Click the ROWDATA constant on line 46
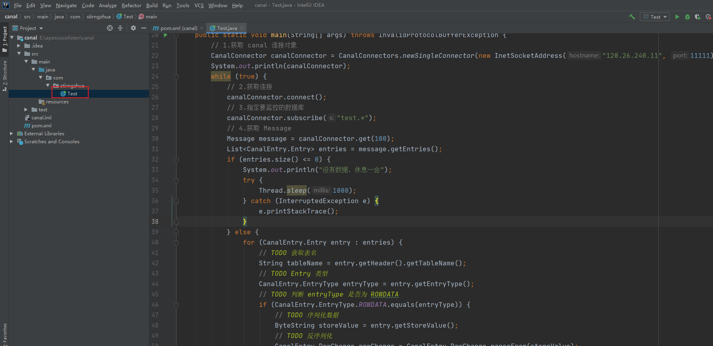Viewport: 713px width, 346px height. pos(372,304)
